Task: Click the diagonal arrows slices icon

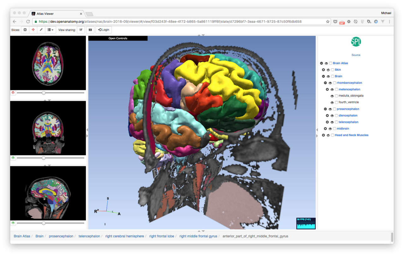Action: 41,30
